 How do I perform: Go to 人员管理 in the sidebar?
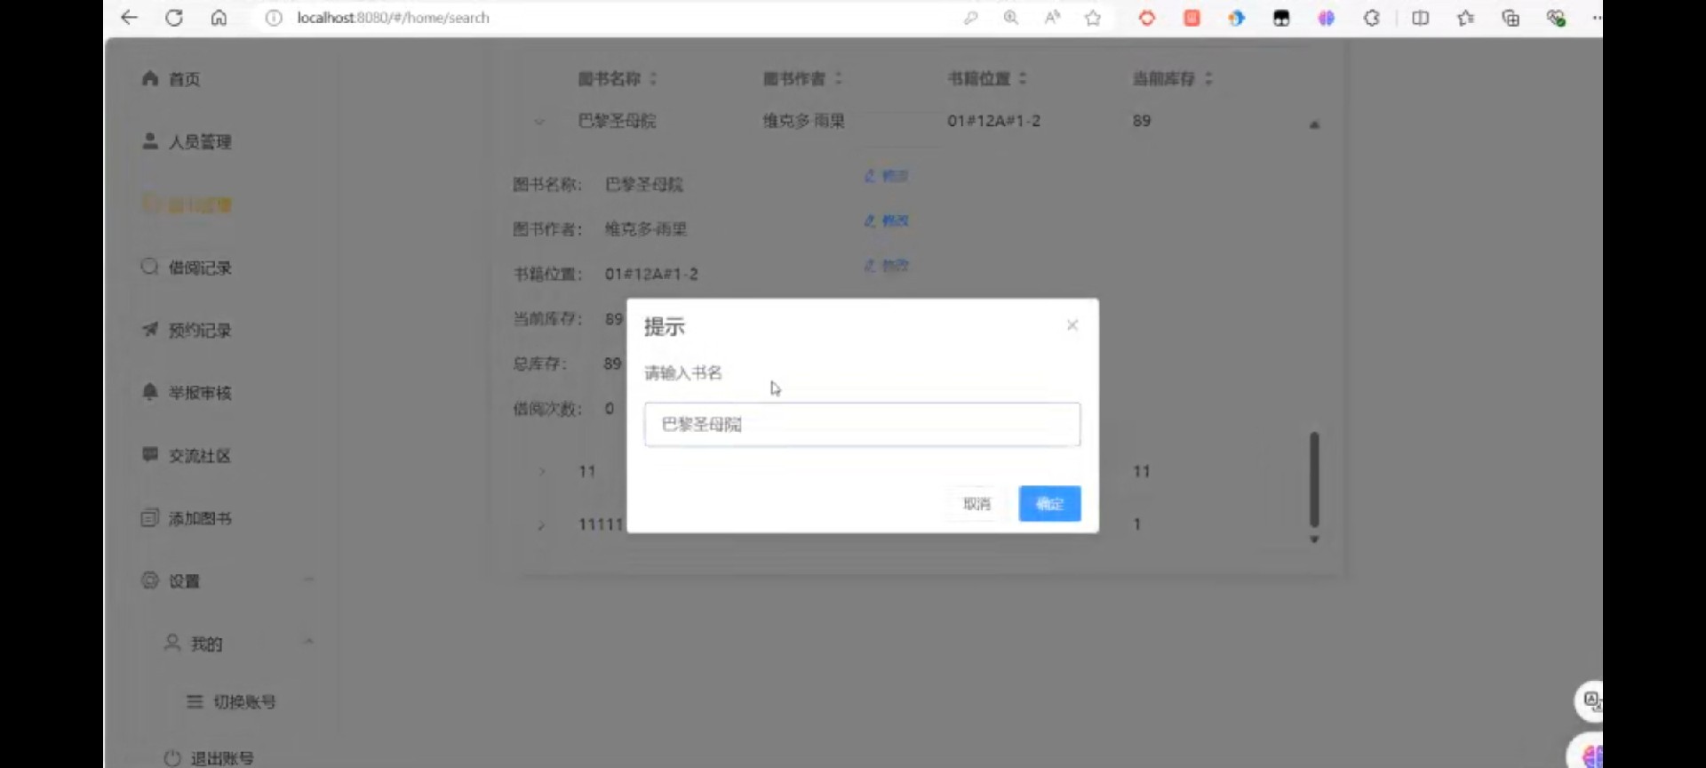(x=199, y=142)
